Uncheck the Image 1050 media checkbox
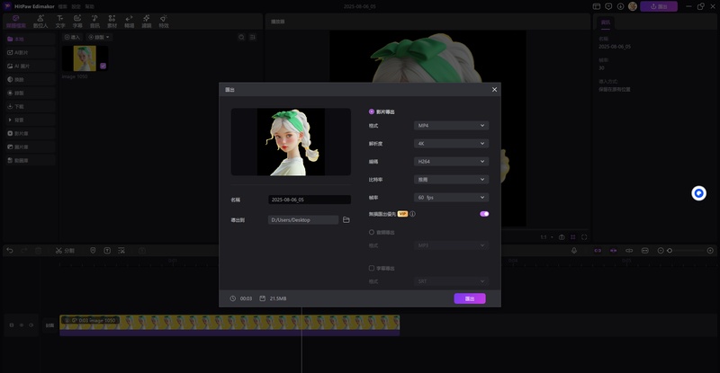The height and width of the screenshot is (373, 720). click(103, 67)
